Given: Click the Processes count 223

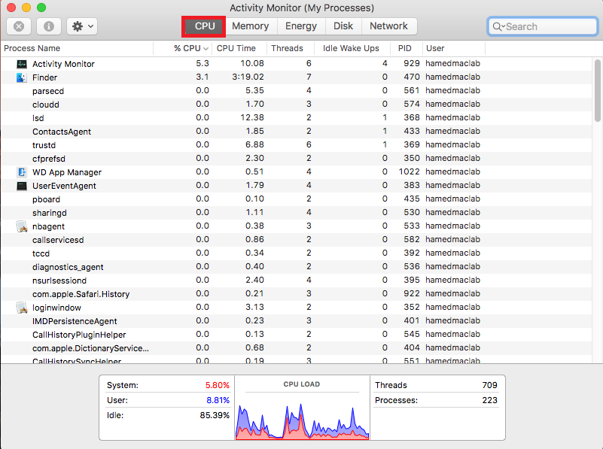Looking at the screenshot, I should pos(489,400).
